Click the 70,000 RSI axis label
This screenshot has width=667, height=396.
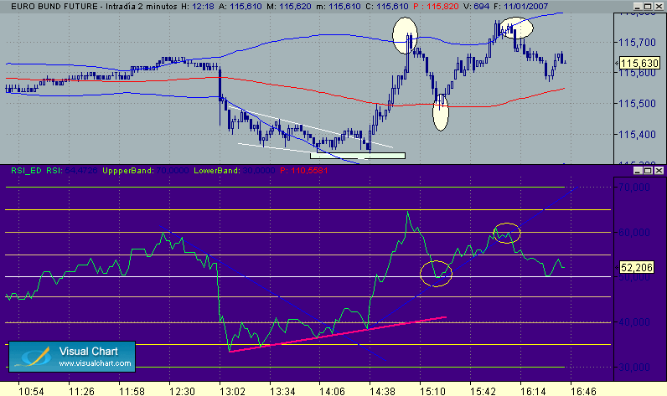click(x=634, y=187)
